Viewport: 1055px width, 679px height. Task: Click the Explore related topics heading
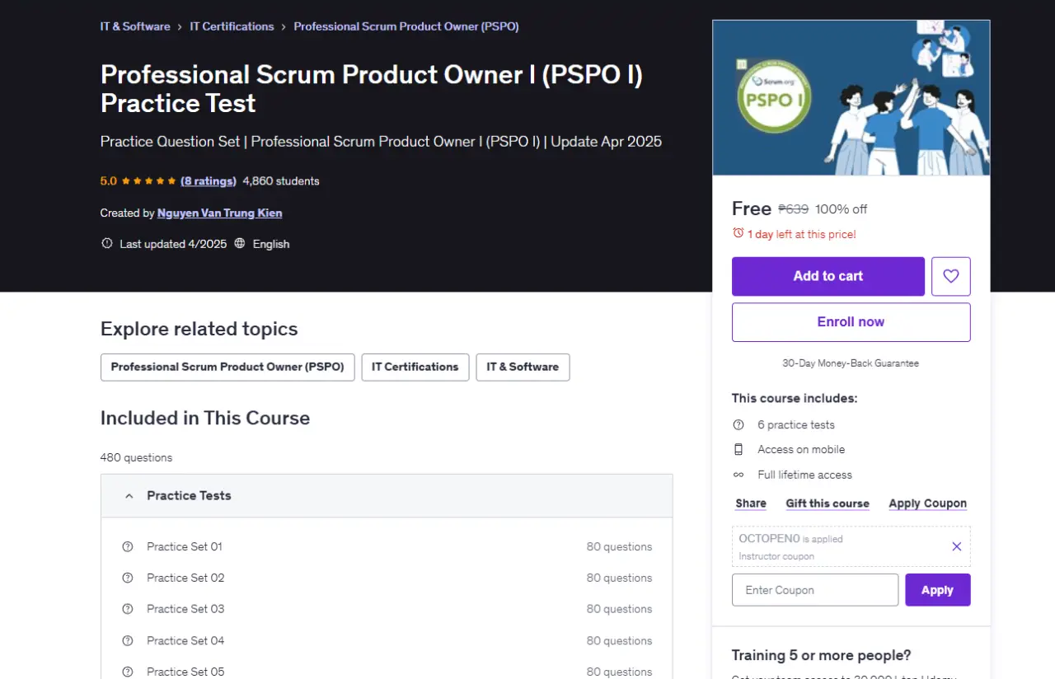tap(199, 329)
